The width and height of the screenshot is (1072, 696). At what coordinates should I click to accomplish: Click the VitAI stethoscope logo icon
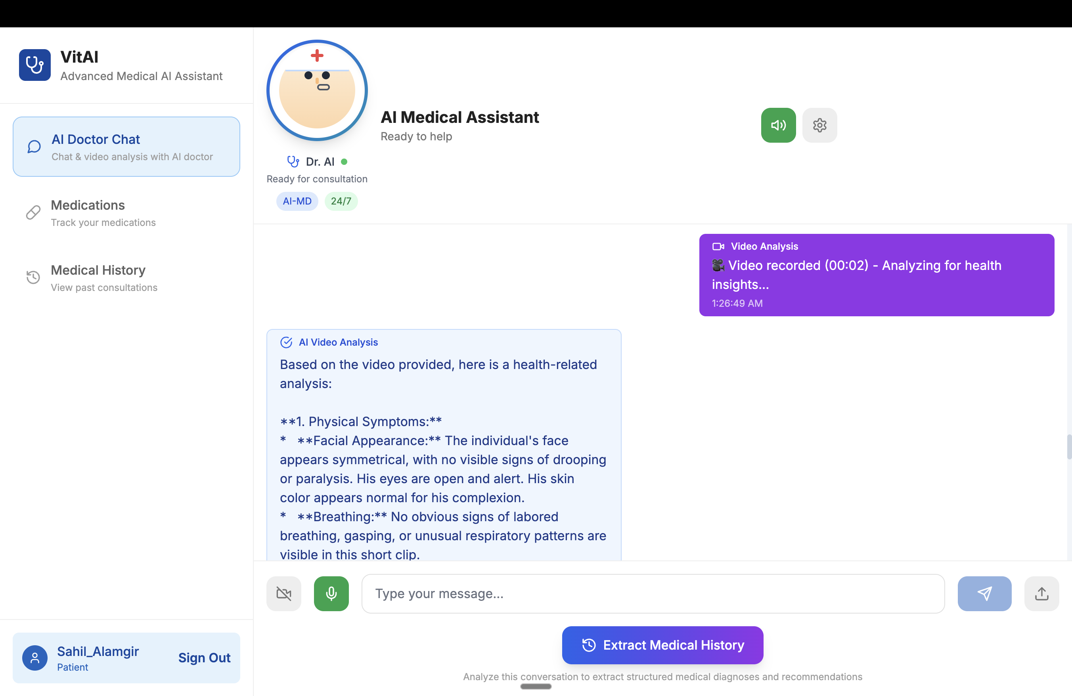[34, 65]
